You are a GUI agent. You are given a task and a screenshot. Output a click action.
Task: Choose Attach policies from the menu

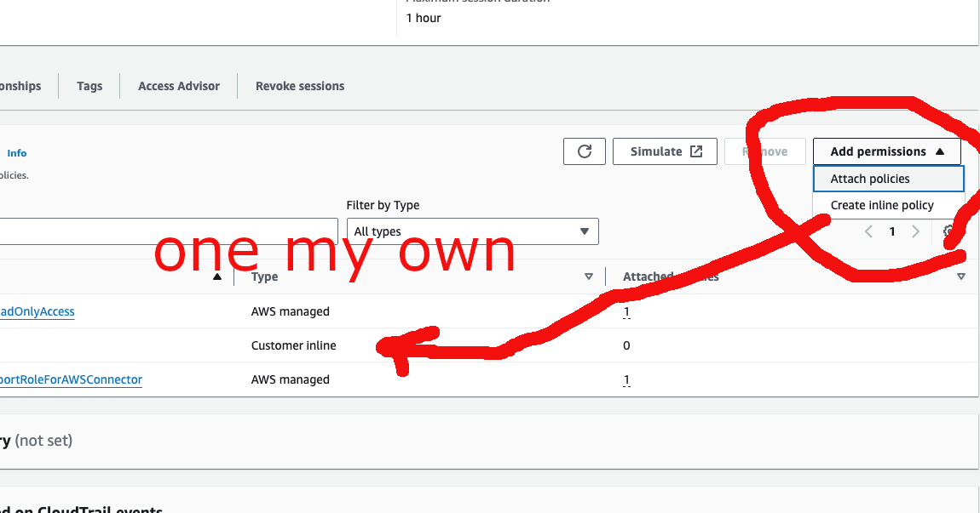pos(870,179)
